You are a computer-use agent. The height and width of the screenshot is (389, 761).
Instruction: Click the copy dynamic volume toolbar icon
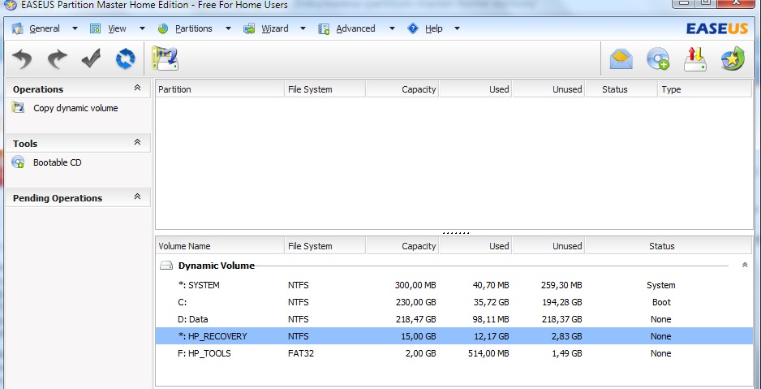pos(165,58)
